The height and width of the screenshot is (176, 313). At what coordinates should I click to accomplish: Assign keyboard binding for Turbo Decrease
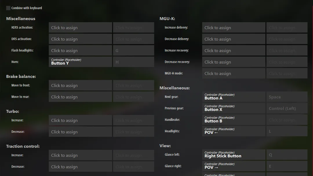[133, 132]
